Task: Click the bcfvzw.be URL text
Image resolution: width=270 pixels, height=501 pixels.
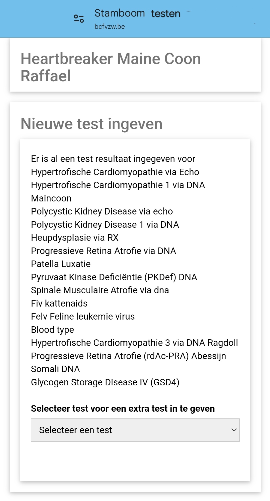Action: point(109,27)
